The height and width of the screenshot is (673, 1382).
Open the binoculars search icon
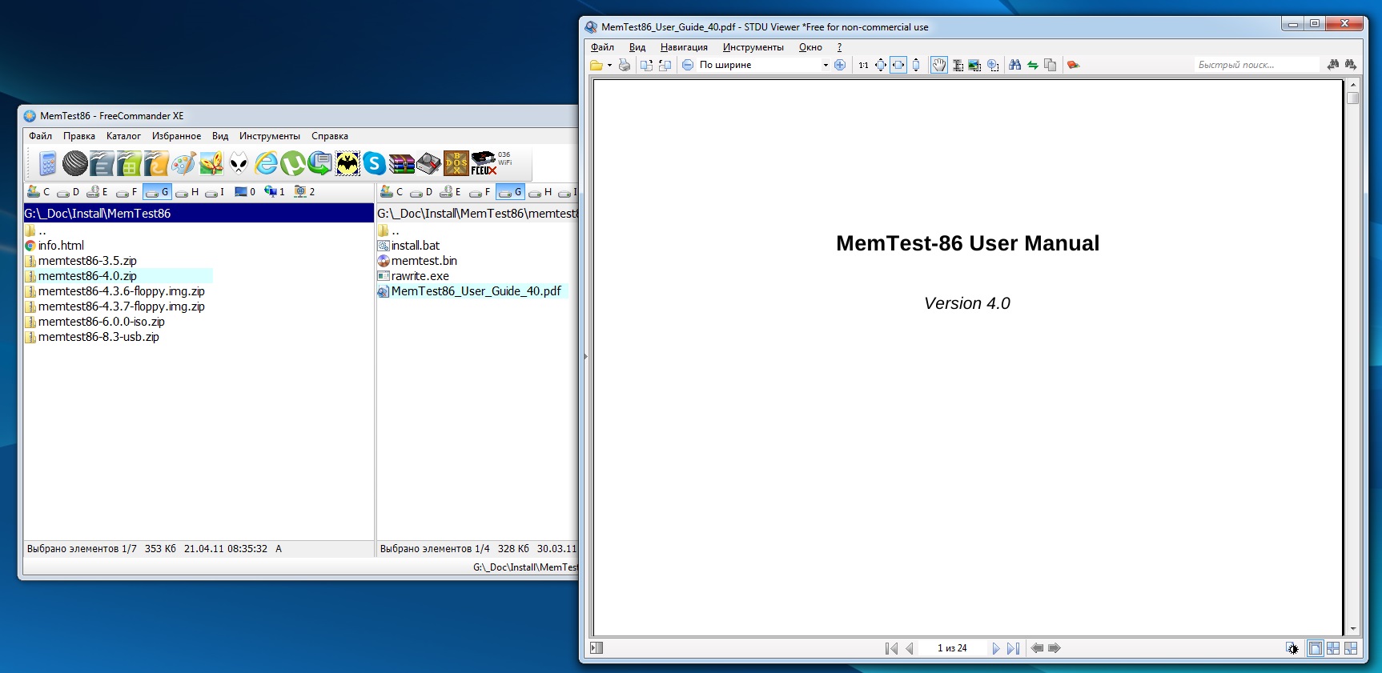(1014, 65)
